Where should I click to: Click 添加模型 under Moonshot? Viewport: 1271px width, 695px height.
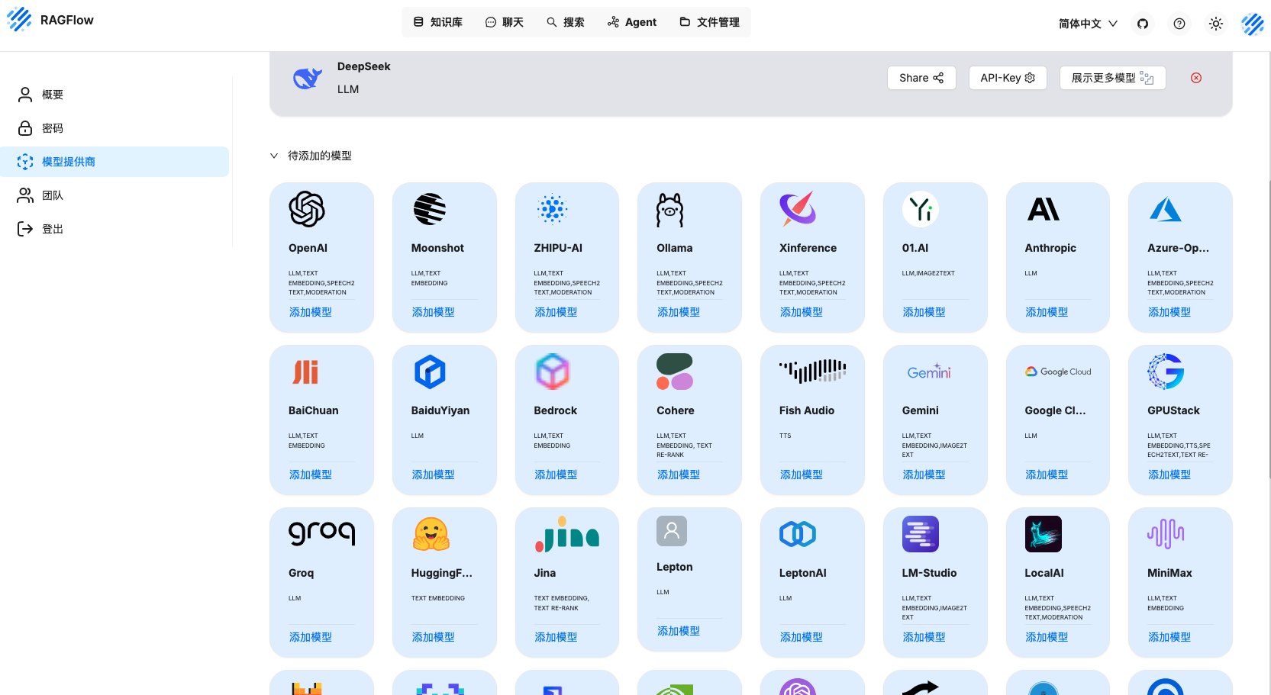434,312
